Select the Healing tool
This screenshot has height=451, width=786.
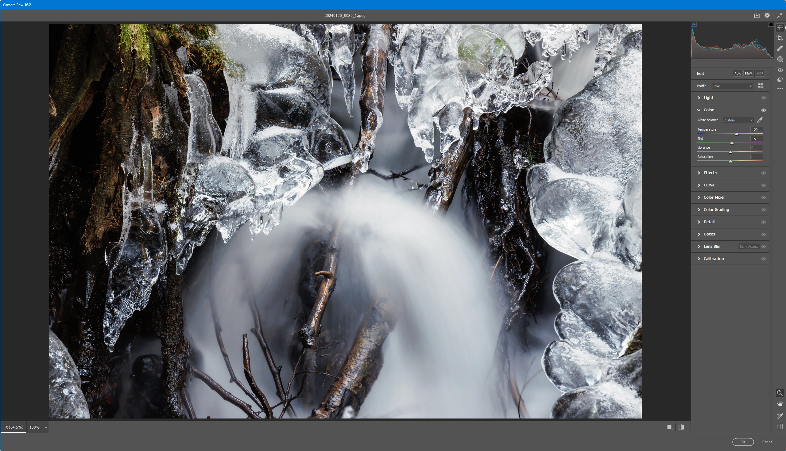pyautogui.click(x=780, y=49)
